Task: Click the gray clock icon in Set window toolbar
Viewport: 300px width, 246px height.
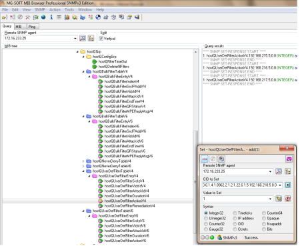Action: pos(213,159)
